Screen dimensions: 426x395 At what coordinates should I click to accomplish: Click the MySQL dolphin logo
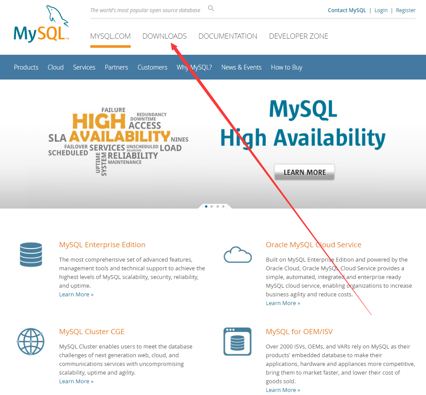(41, 23)
